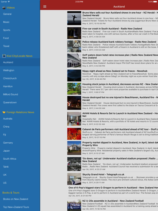
Task: Click the Foreign Relations handshake icon
Action: pos(4,112)
